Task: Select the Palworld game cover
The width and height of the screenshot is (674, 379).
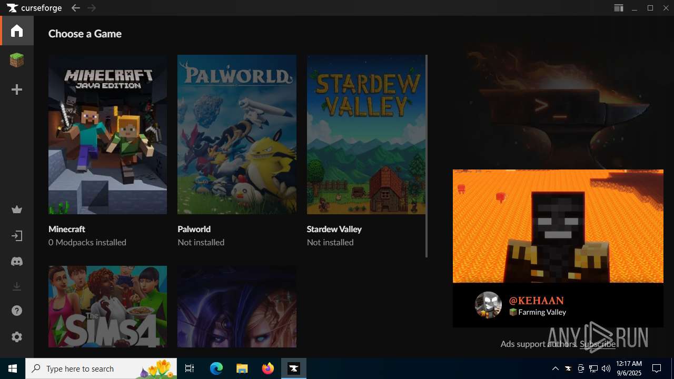Action: [x=237, y=134]
